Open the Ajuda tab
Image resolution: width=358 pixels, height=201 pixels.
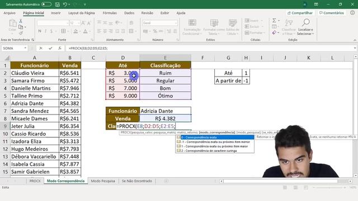pyautogui.click(x=181, y=13)
